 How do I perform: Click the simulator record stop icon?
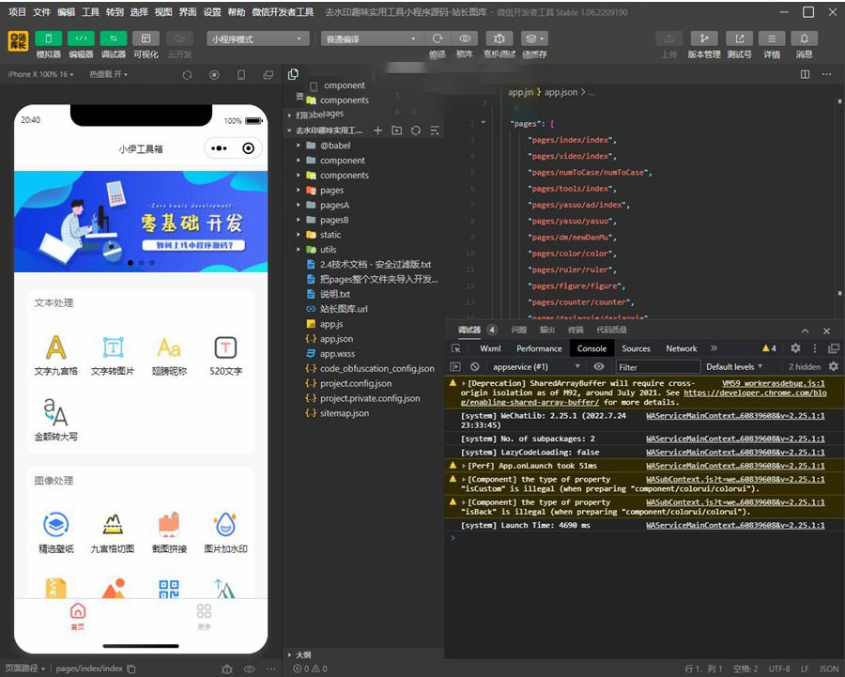point(214,75)
